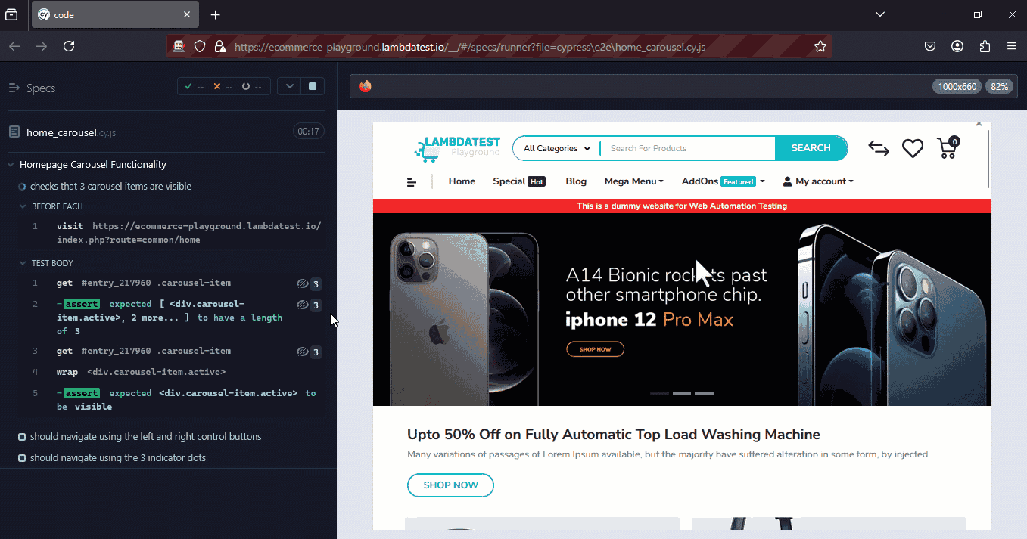This screenshot has width=1027, height=539.
Task: Open Firefox tracking protection shield icon
Action: click(199, 46)
